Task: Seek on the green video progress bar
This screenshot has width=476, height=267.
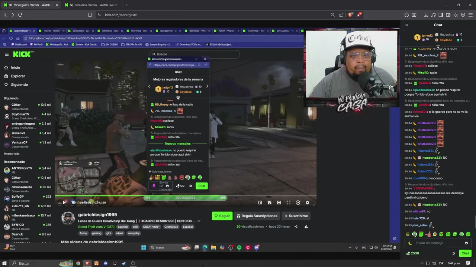Action: (185, 196)
